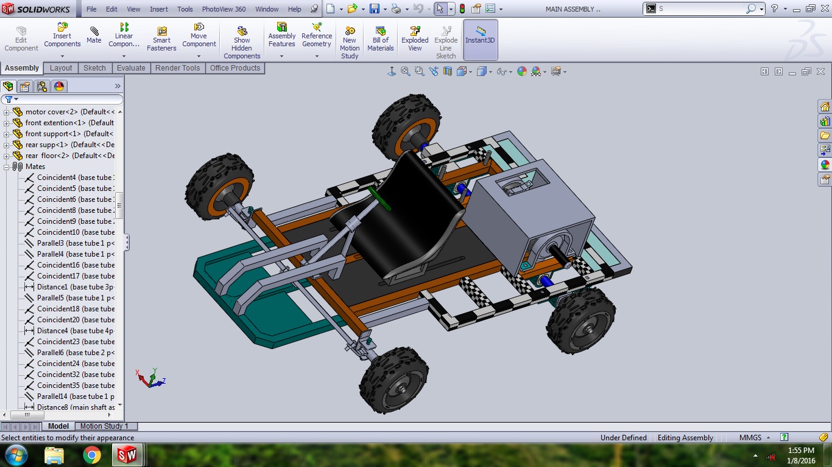Screen dimensions: 832x467
Task: Select Parallel3 mate in tree
Action: (69, 243)
